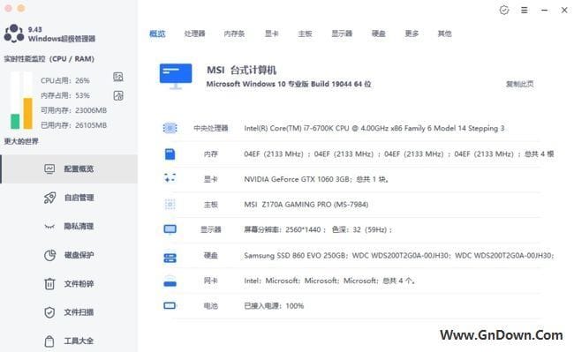
Task: Click the 04EF (2133 MHz) memory details
Action: pyautogui.click(x=399, y=154)
